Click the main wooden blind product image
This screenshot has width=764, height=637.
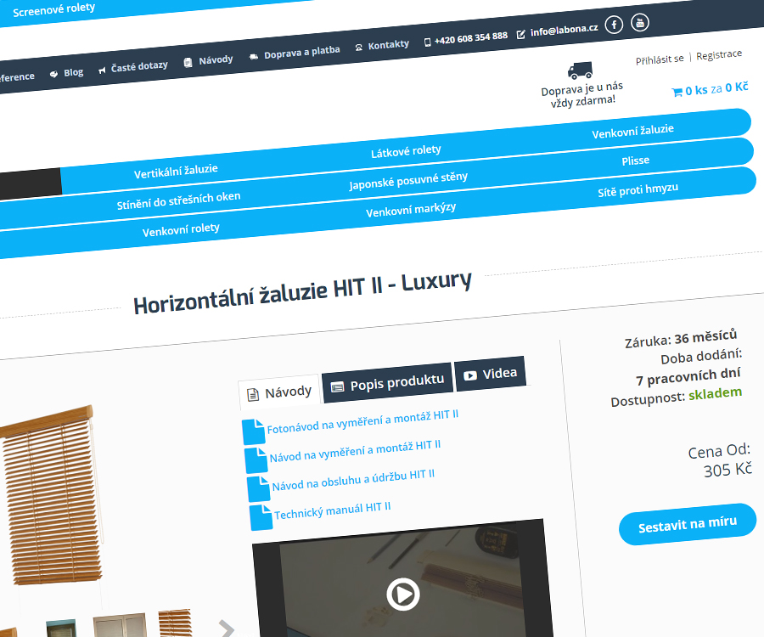[x=51, y=494]
